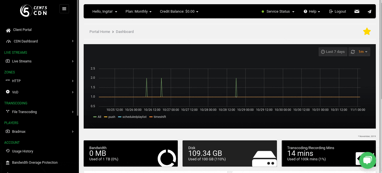Expand the CDN Dashboard chevron

73,41
